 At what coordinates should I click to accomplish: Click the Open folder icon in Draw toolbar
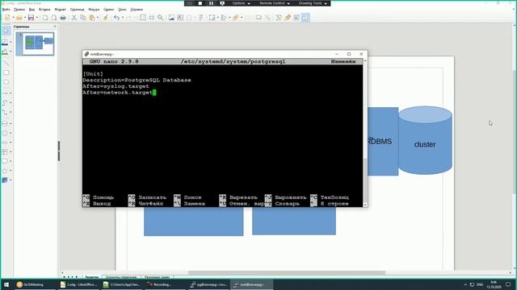(x=19, y=18)
